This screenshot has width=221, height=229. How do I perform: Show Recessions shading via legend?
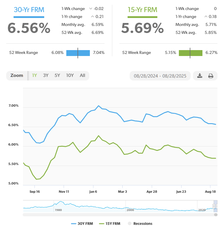pyautogui.click(x=140, y=223)
